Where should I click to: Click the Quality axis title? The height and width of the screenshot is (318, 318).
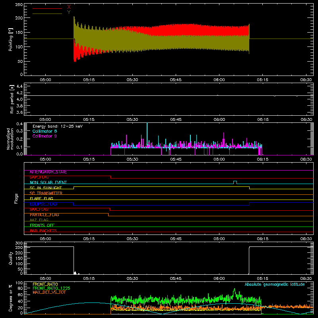coord(10,258)
